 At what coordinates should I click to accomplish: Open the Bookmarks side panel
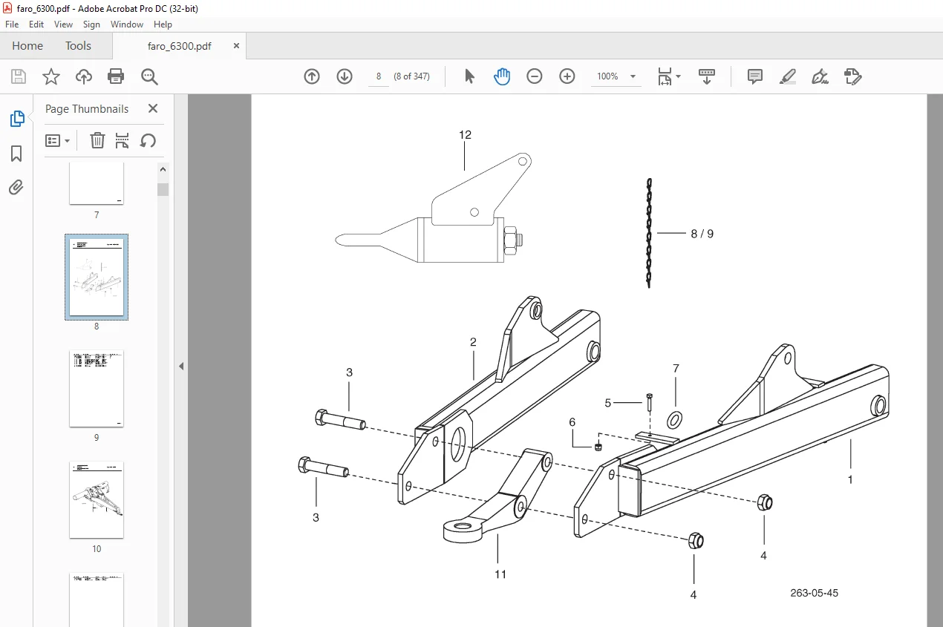(16, 154)
